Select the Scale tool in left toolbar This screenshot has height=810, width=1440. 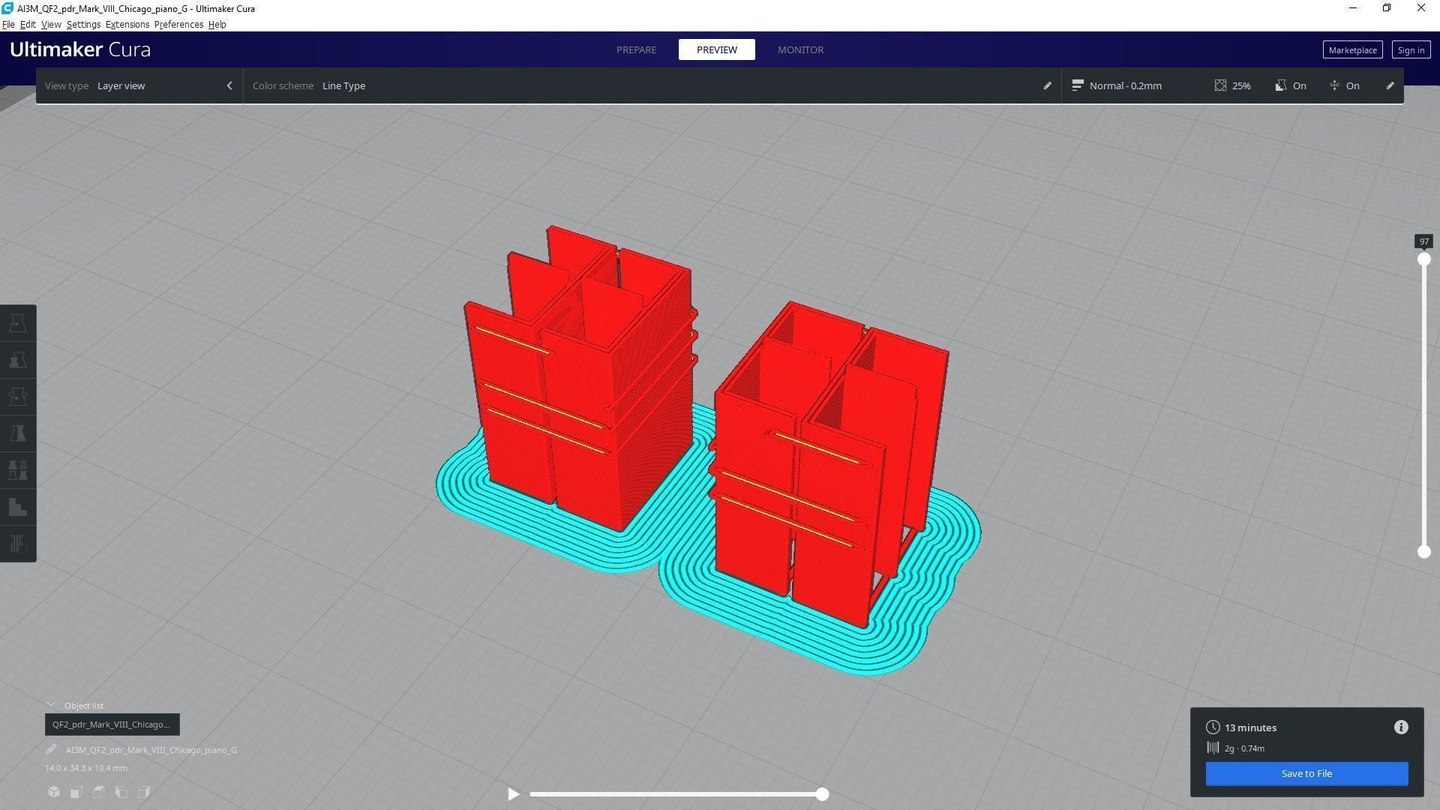(x=18, y=361)
